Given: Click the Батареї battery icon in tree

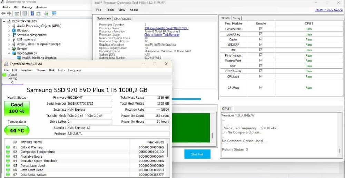Looking at the screenshot, I should (x=14, y=49).
